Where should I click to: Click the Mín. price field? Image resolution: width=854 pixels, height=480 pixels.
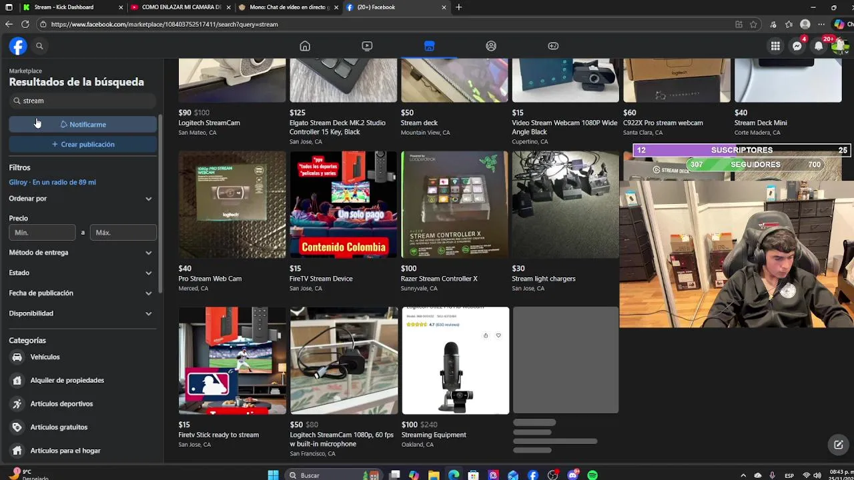[x=42, y=233]
